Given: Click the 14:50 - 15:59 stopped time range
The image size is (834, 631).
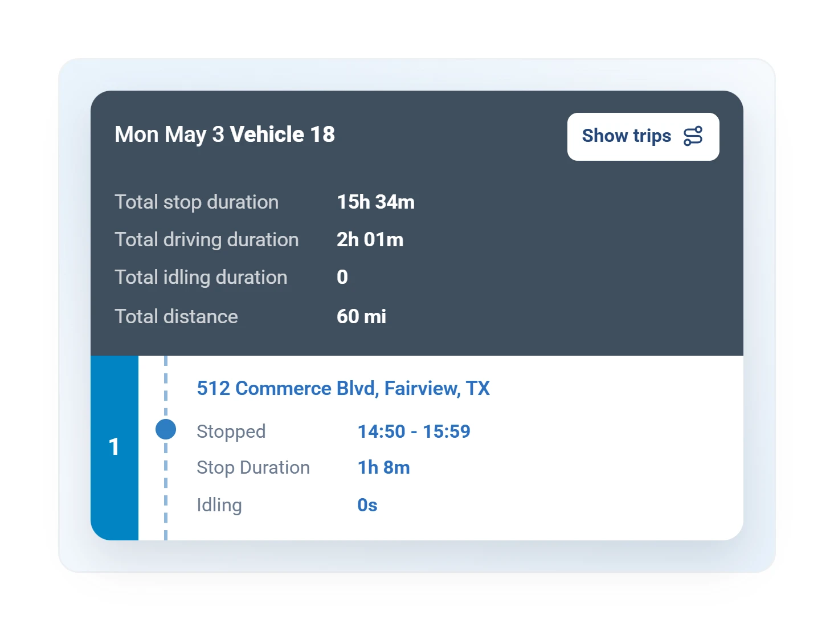Looking at the screenshot, I should point(414,431).
